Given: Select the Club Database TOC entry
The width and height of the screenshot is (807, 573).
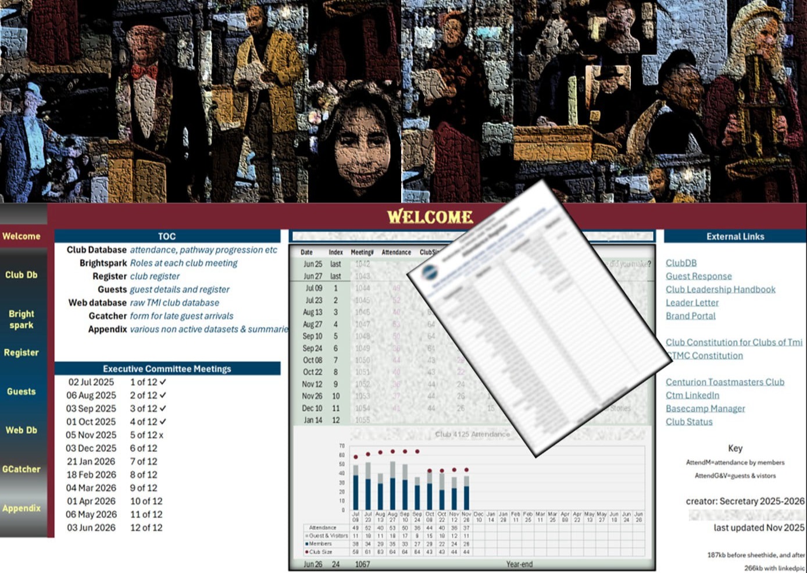Looking at the screenshot, I should (x=97, y=250).
